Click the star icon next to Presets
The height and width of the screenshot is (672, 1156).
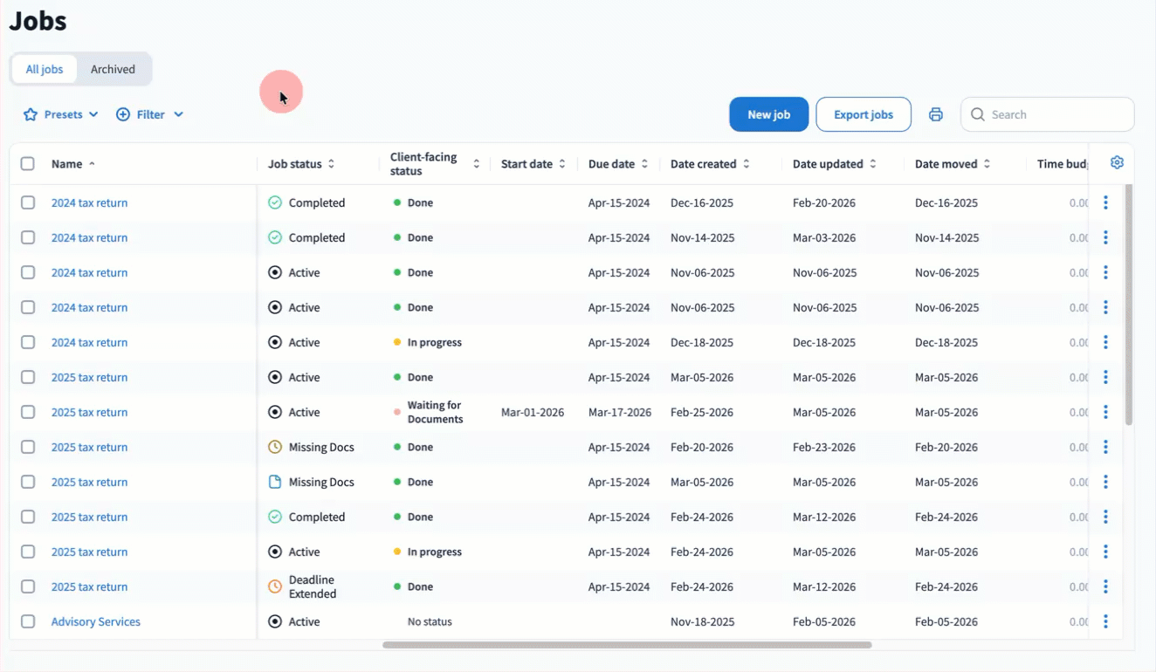31,114
